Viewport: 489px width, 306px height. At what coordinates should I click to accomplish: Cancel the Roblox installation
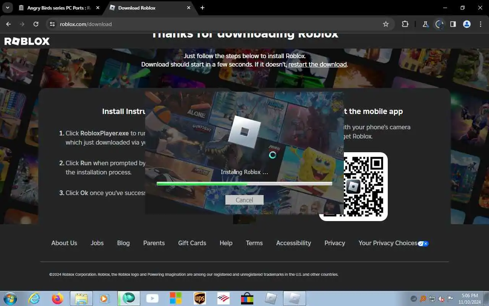click(x=244, y=200)
